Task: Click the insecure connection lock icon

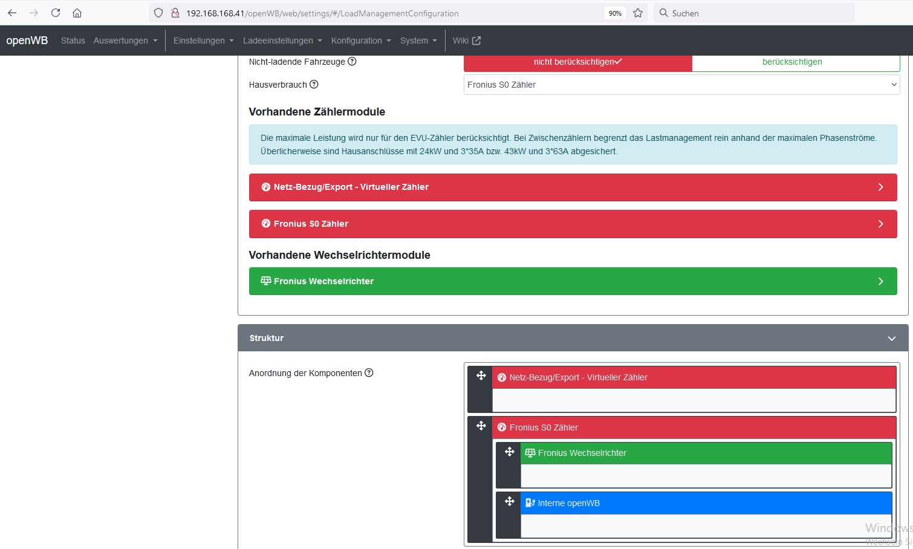Action: pyautogui.click(x=175, y=13)
